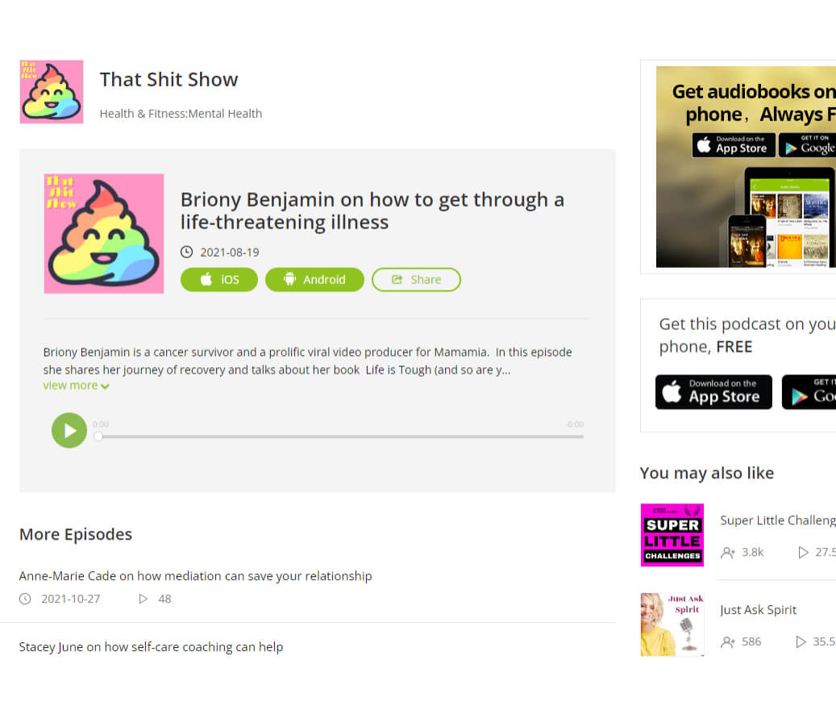The width and height of the screenshot is (836, 706).
Task: Open the That Shit Show title link
Action: coord(169,80)
